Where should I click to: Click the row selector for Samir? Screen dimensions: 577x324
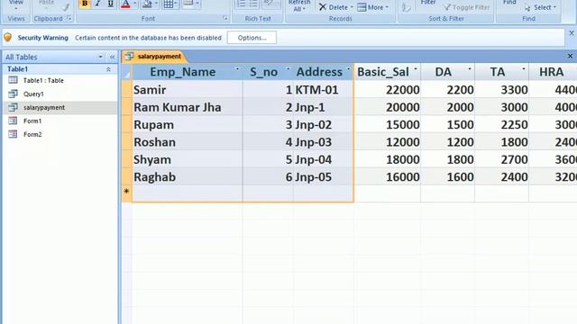[x=127, y=90]
